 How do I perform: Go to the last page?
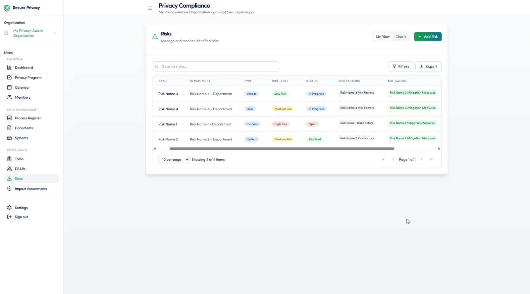(431, 160)
